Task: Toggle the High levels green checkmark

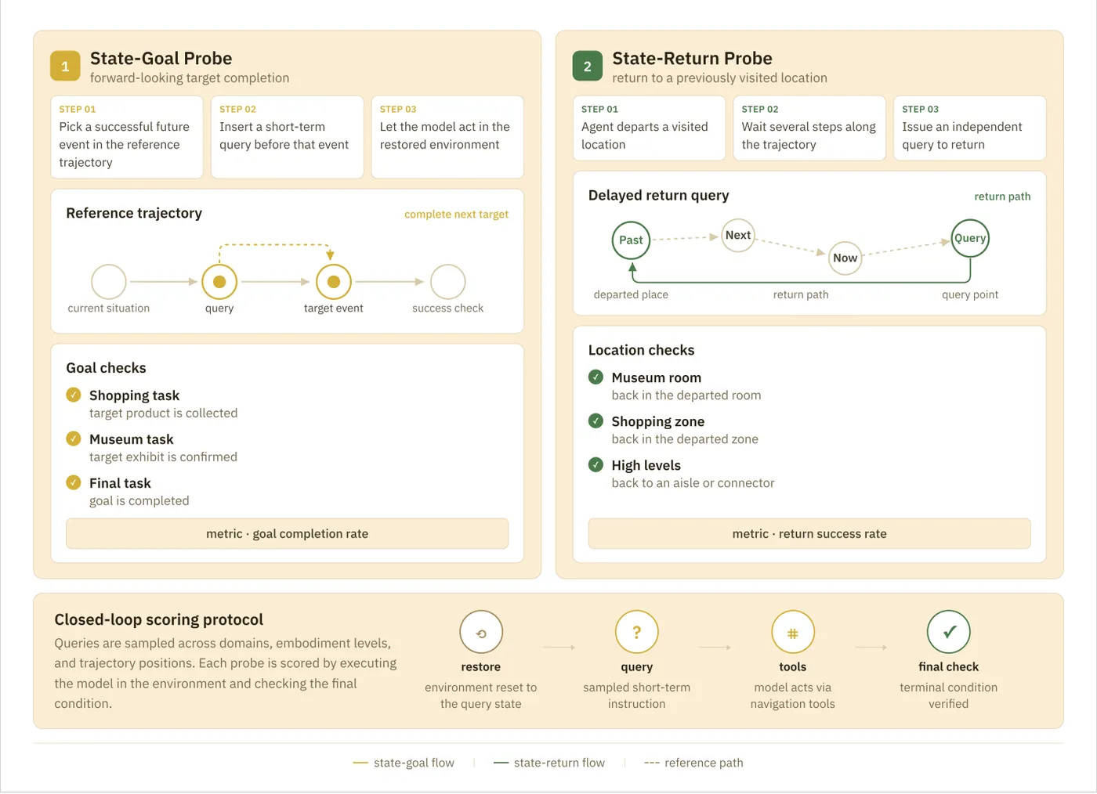Action: [x=596, y=464]
